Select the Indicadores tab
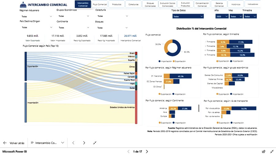 (253, 4)
